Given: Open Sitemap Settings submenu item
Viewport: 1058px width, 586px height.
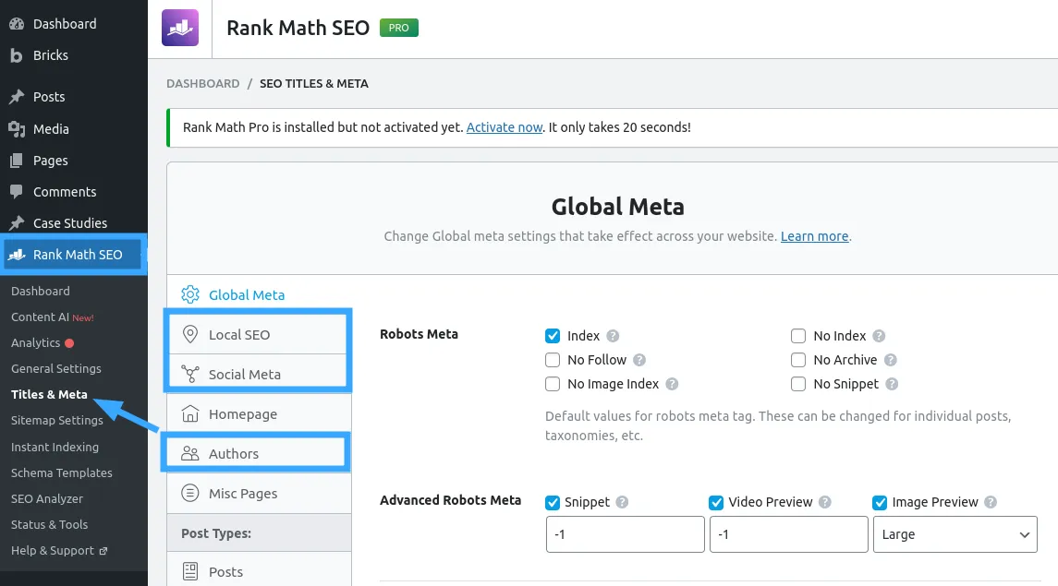Looking at the screenshot, I should point(57,420).
